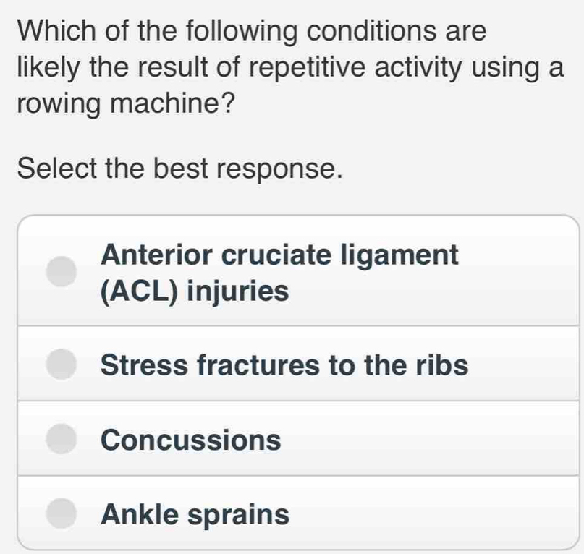Click the ACL injuries second line text
The height and width of the screenshot is (554, 584).
pyautogui.click(x=196, y=291)
